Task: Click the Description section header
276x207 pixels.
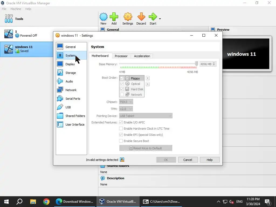Action: 115,178
